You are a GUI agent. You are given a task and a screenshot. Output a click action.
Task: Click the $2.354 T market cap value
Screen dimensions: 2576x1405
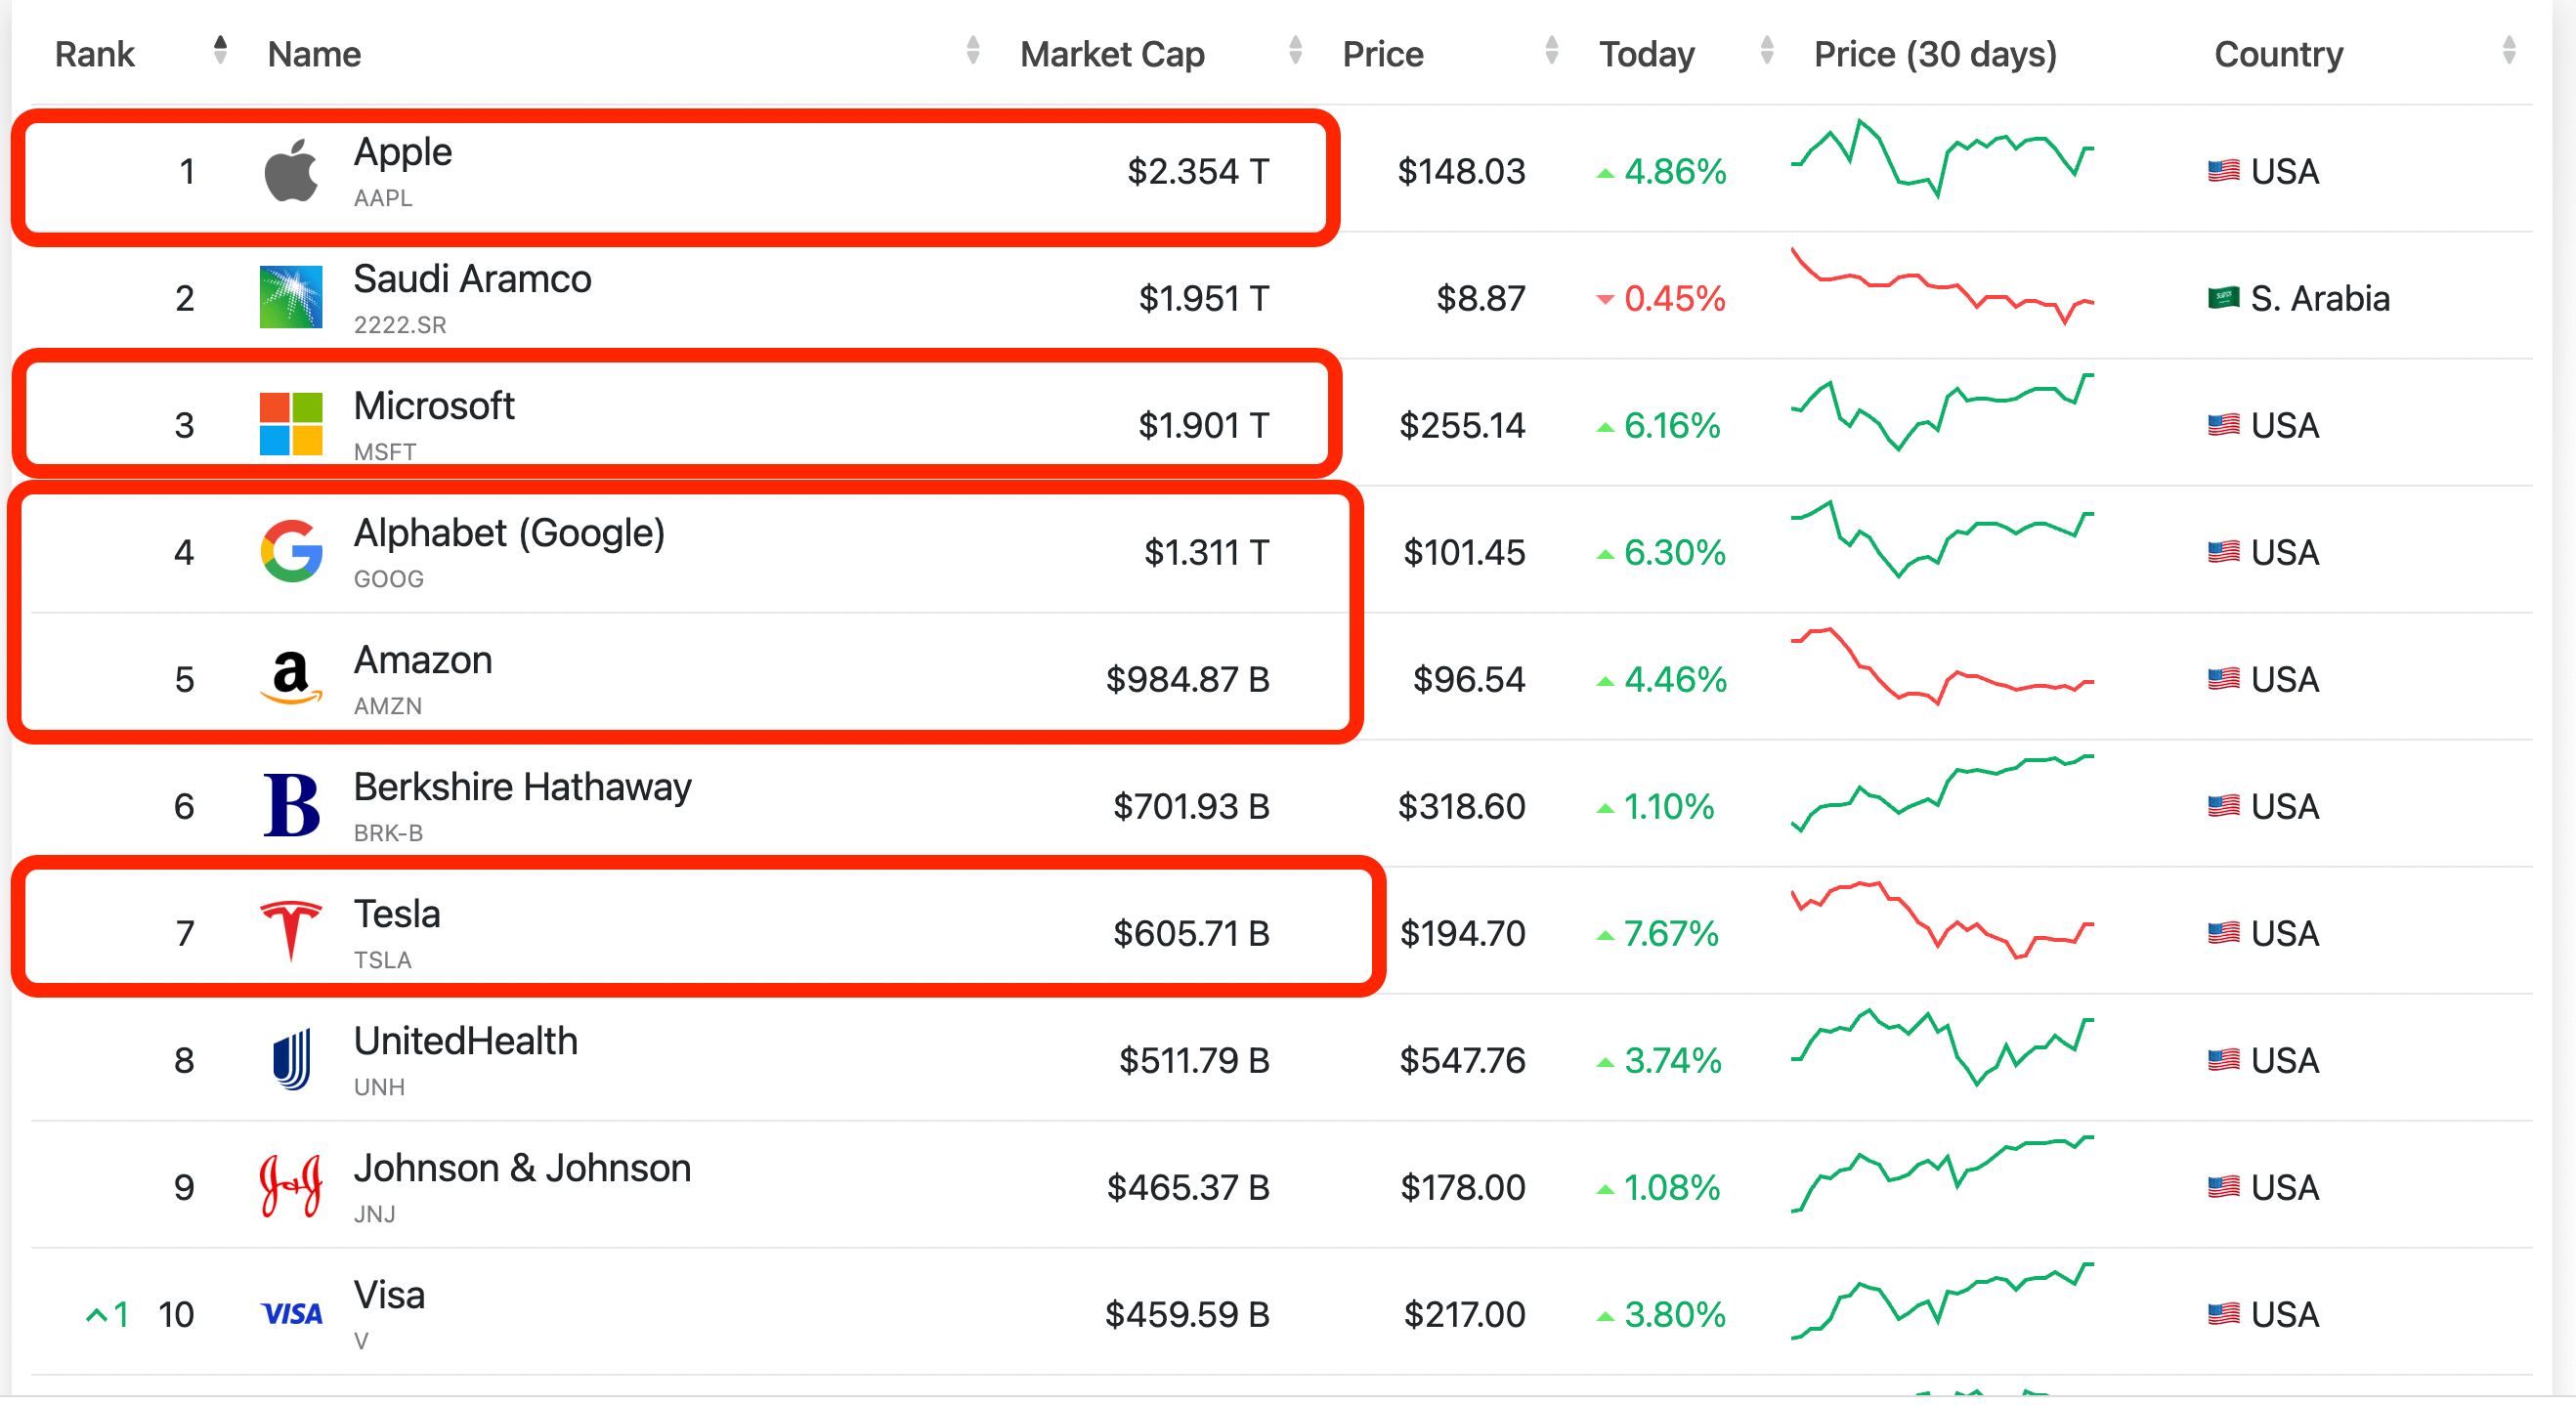coord(1198,171)
